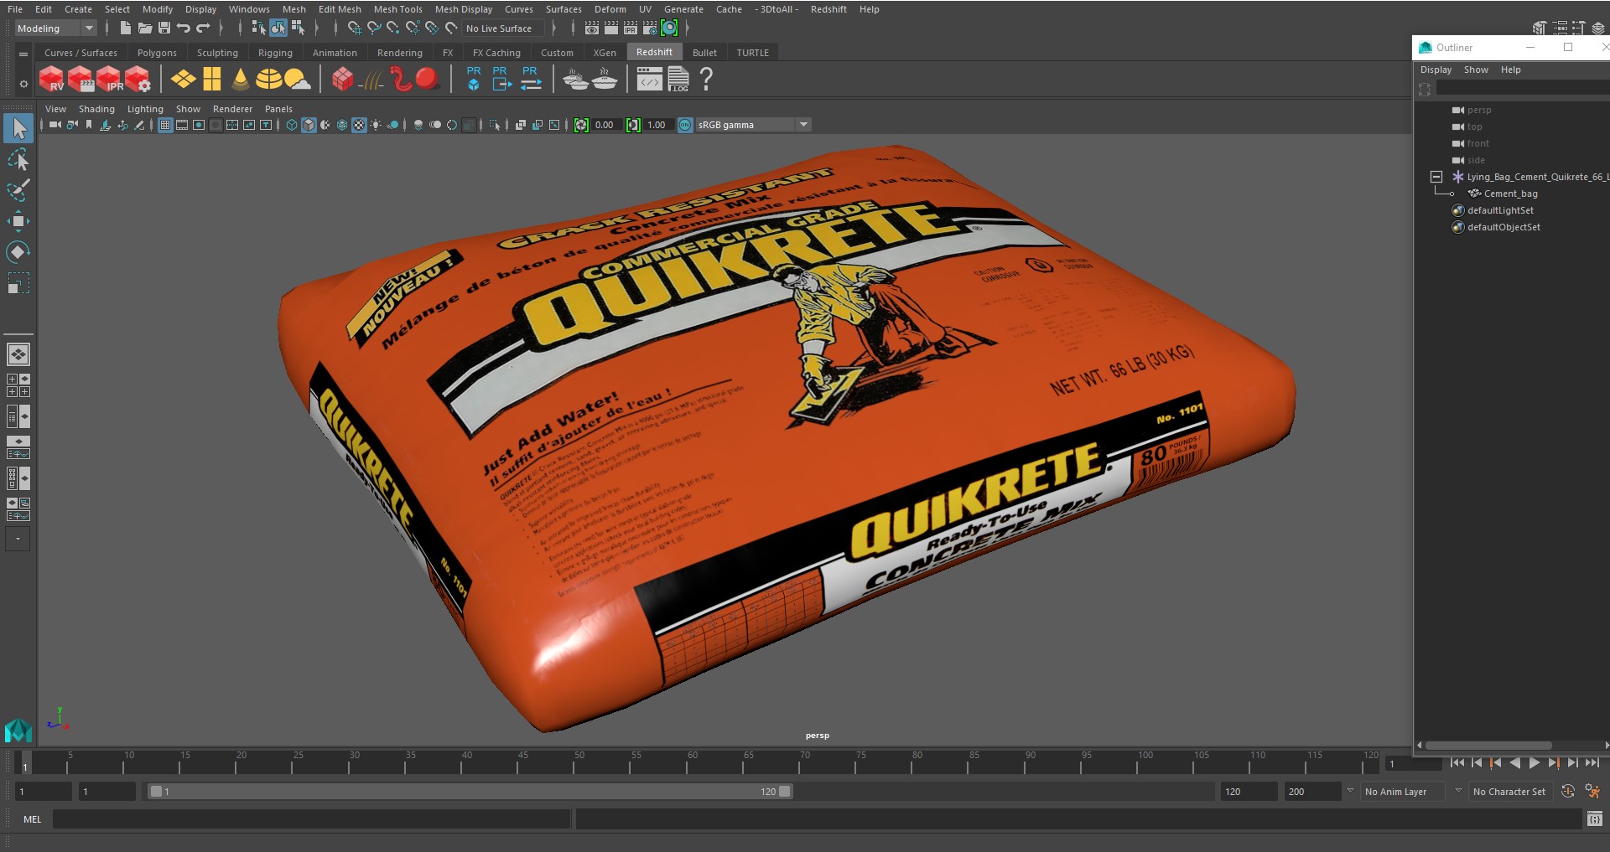Open the script editor icon bottom right
1610x852 pixels.
(1595, 819)
